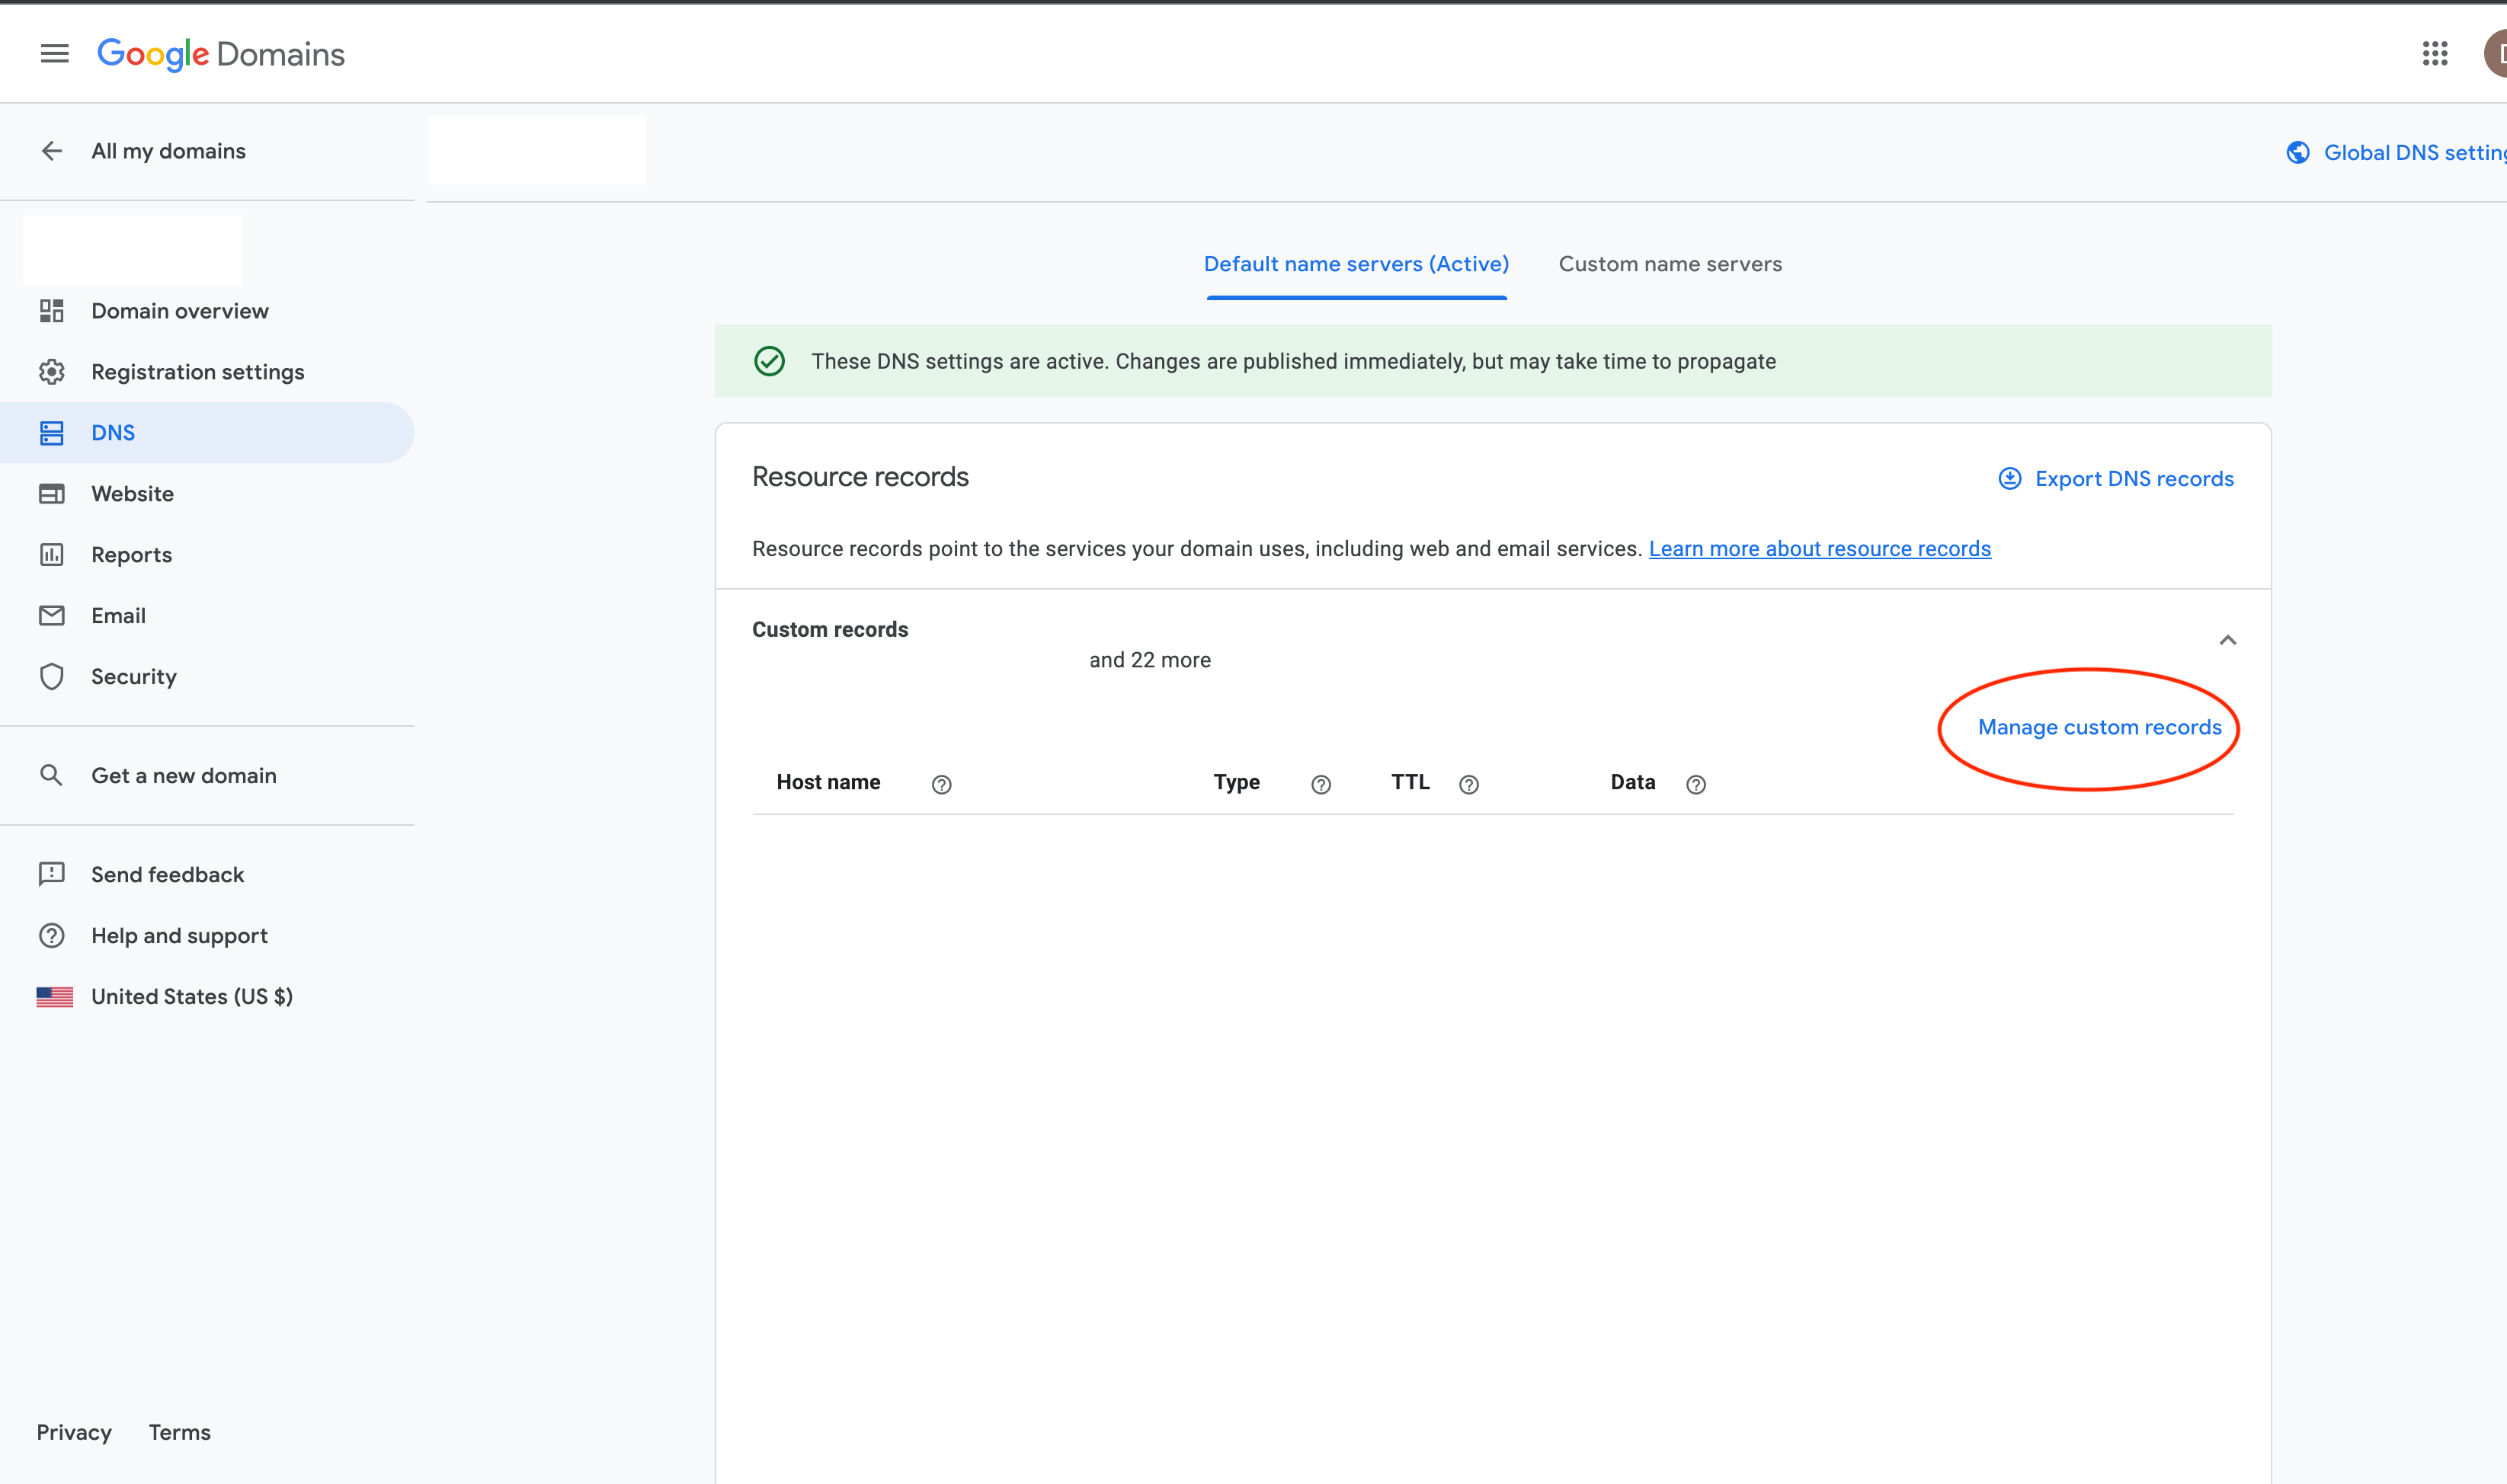This screenshot has height=1484, width=2507.
Task: Switch to Default name servers tab
Action: (1356, 264)
